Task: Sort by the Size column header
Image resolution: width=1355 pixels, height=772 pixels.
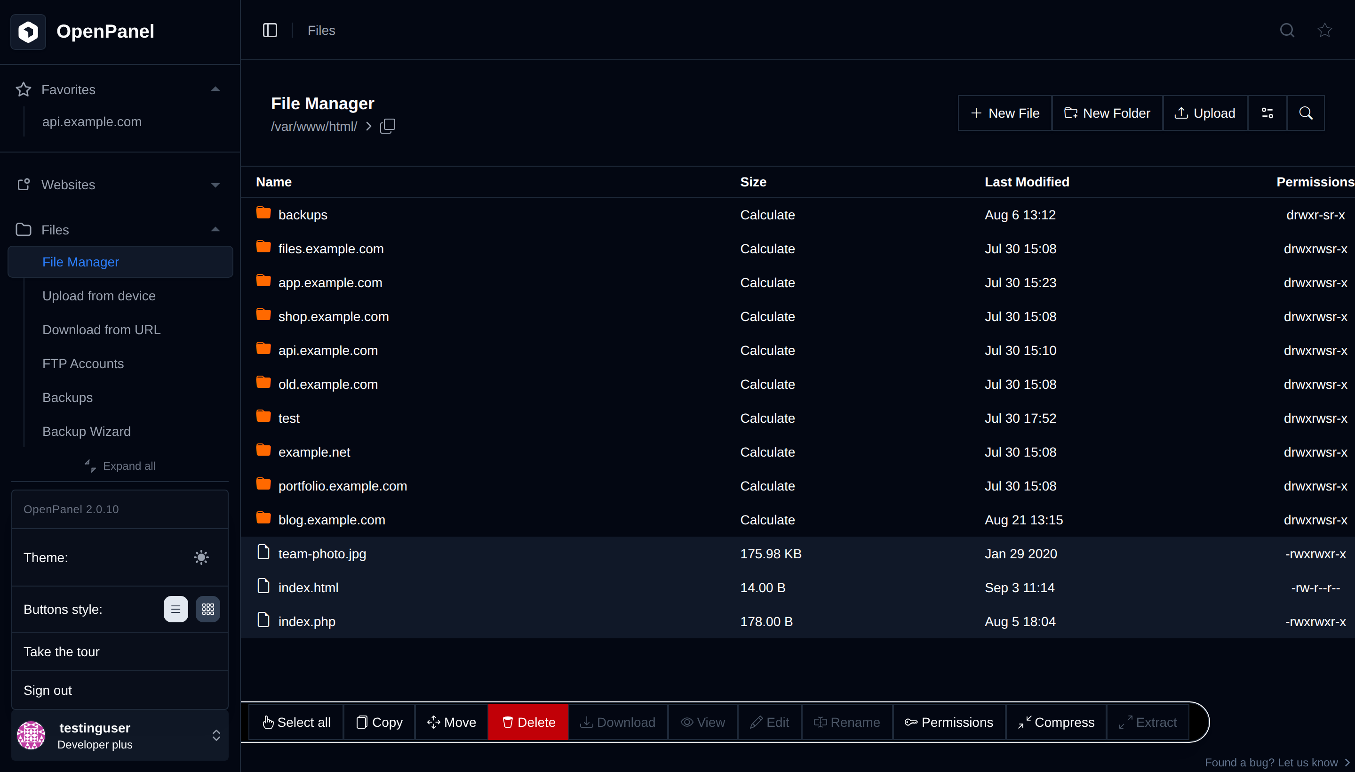Action: coord(753,182)
